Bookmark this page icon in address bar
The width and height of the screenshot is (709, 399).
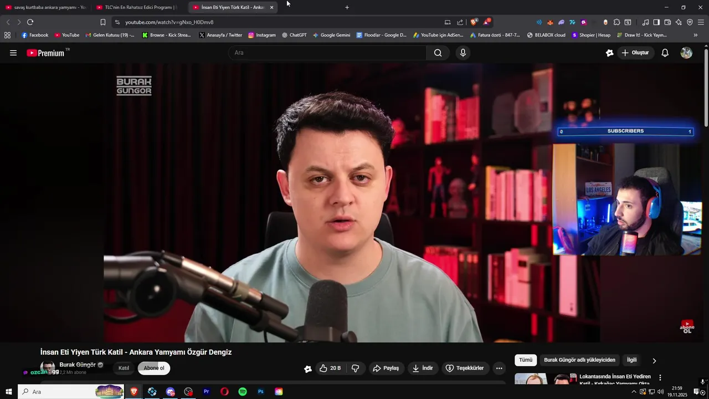click(x=103, y=22)
